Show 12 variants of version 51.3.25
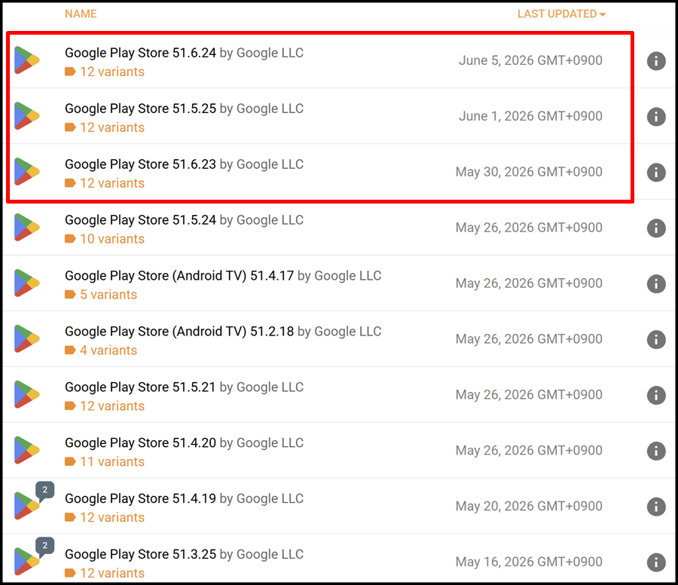 tap(105, 574)
